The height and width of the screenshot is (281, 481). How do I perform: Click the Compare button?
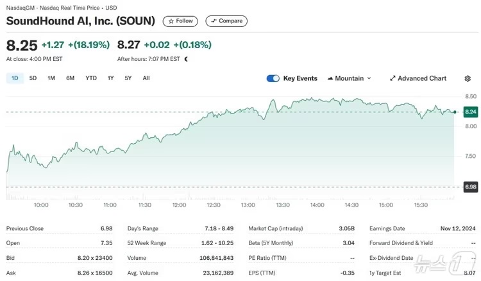(x=226, y=21)
